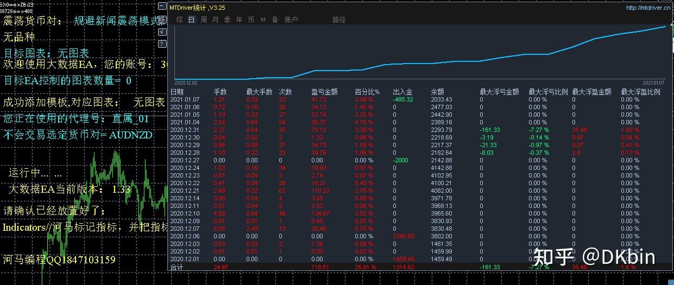
Task: Collapse the MTDriver panel with minus icon
Action: point(162,7)
